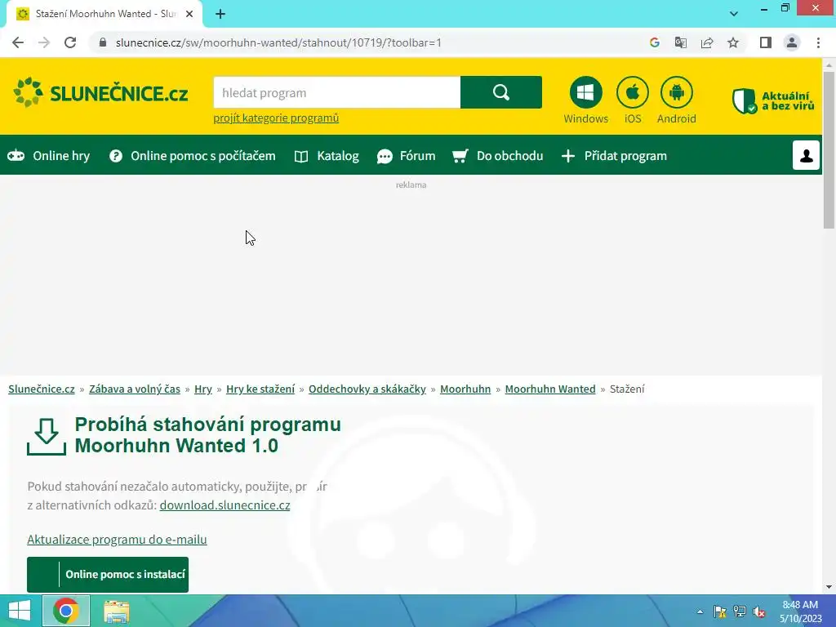Open the Katalog menu item

click(x=327, y=156)
